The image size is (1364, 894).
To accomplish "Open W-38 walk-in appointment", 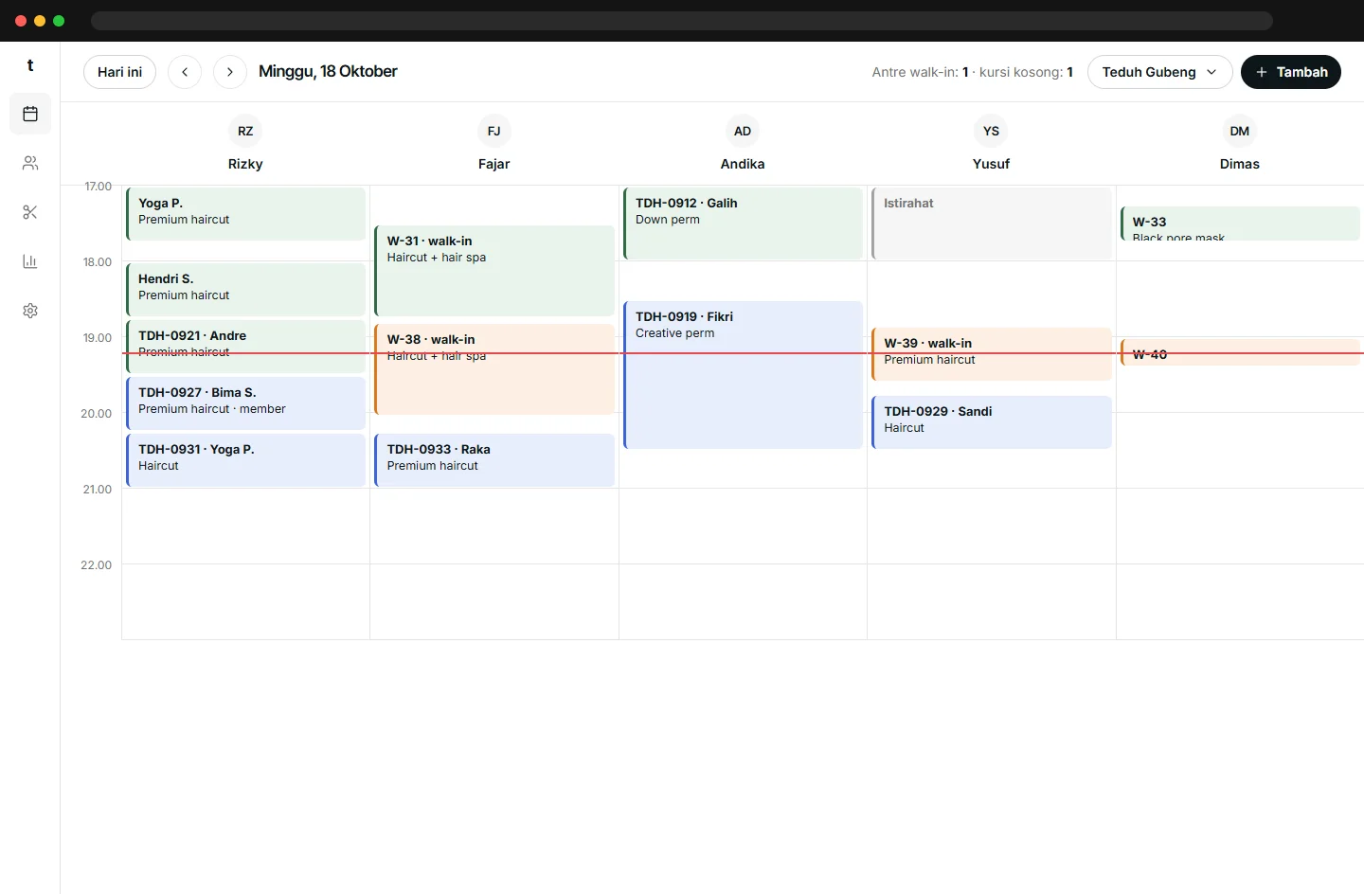I will click(494, 369).
